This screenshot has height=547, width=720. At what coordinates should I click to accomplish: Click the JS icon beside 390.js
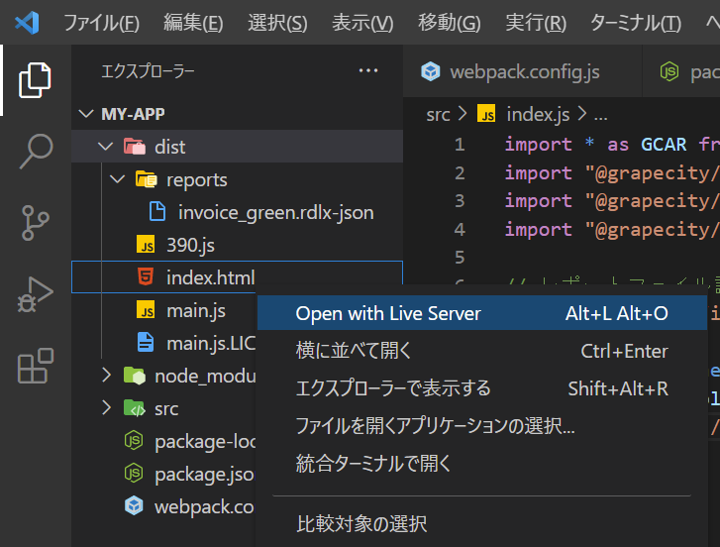146,245
